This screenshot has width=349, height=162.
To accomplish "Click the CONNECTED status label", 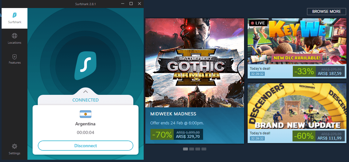I will 86,100.
